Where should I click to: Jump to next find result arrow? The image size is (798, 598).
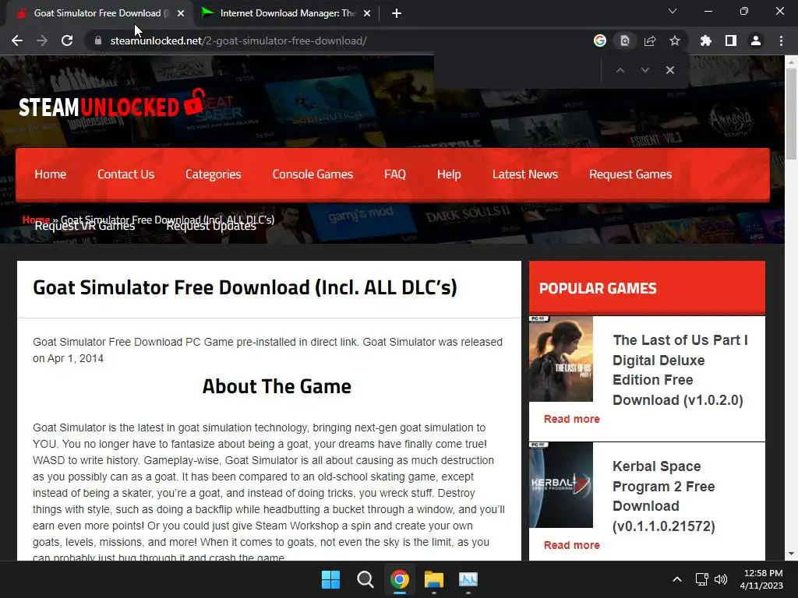[x=644, y=70]
